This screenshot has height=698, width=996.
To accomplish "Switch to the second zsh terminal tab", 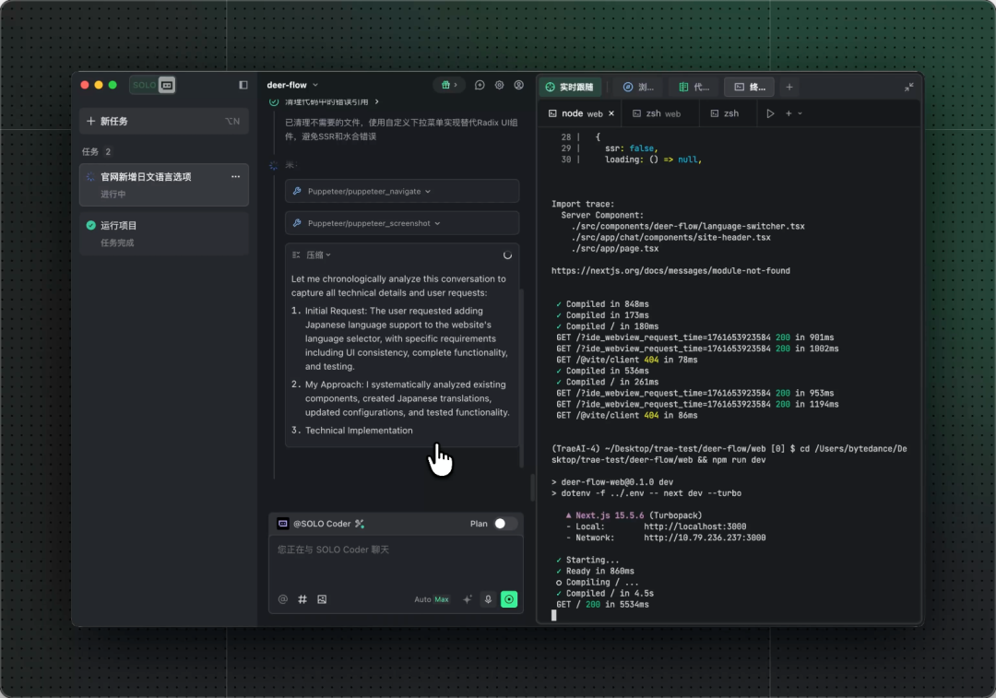I will tap(725, 113).
